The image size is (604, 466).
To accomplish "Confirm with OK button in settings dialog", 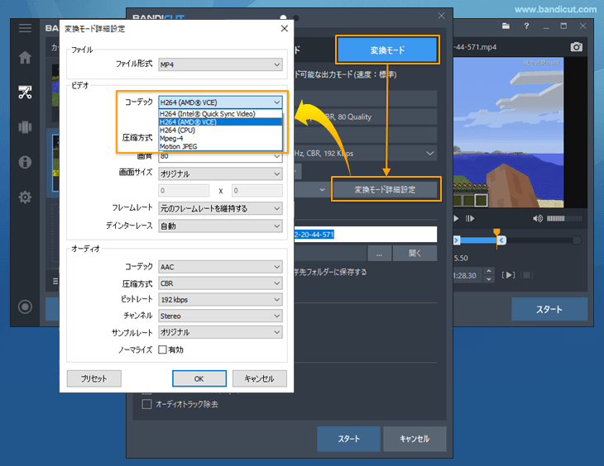I will point(199,378).
